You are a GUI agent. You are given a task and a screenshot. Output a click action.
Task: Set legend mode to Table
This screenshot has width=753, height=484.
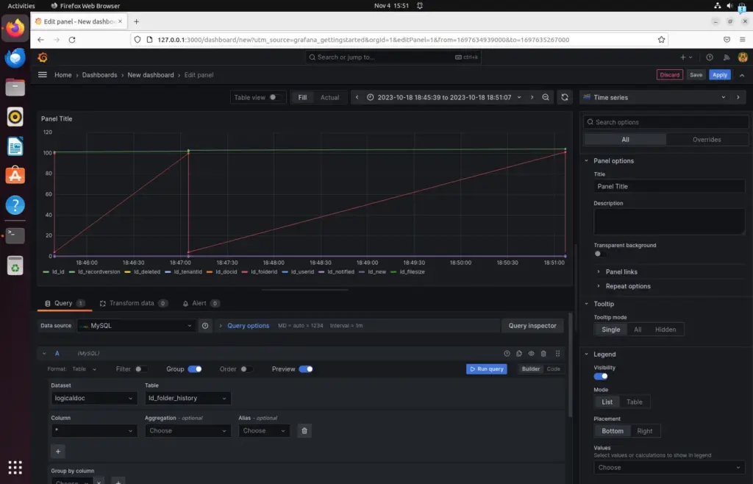(x=634, y=402)
